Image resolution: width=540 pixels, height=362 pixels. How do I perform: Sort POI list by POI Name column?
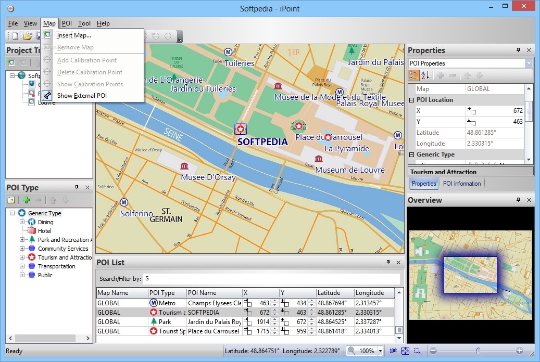[x=214, y=292]
